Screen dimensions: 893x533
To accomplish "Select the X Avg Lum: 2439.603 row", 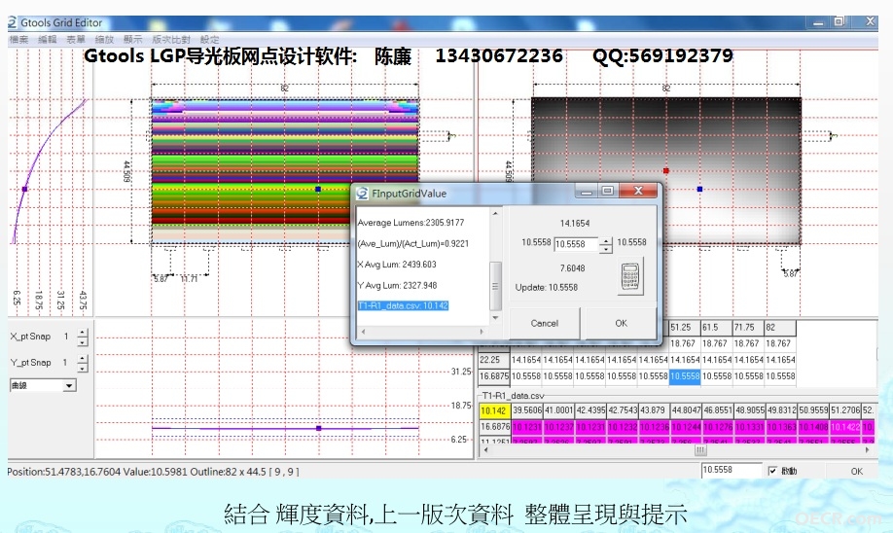I will click(396, 265).
